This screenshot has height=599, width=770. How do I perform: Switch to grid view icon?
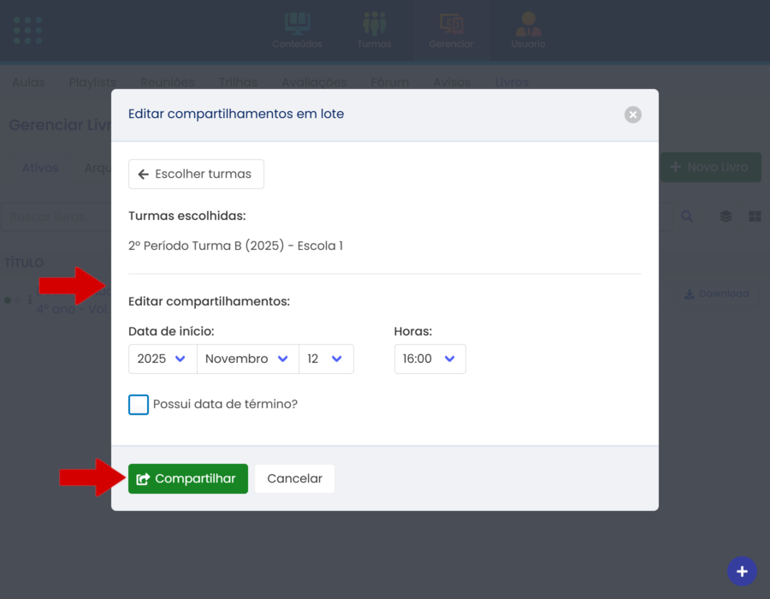pyautogui.click(x=755, y=216)
